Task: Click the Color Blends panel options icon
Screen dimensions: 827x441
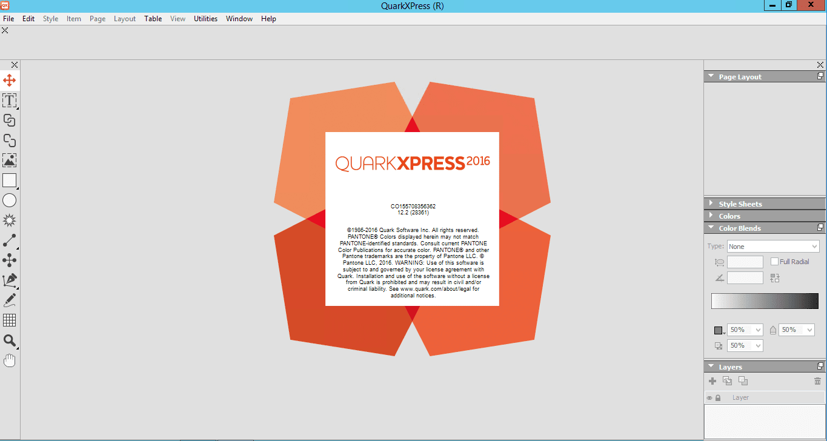Action: coord(820,228)
